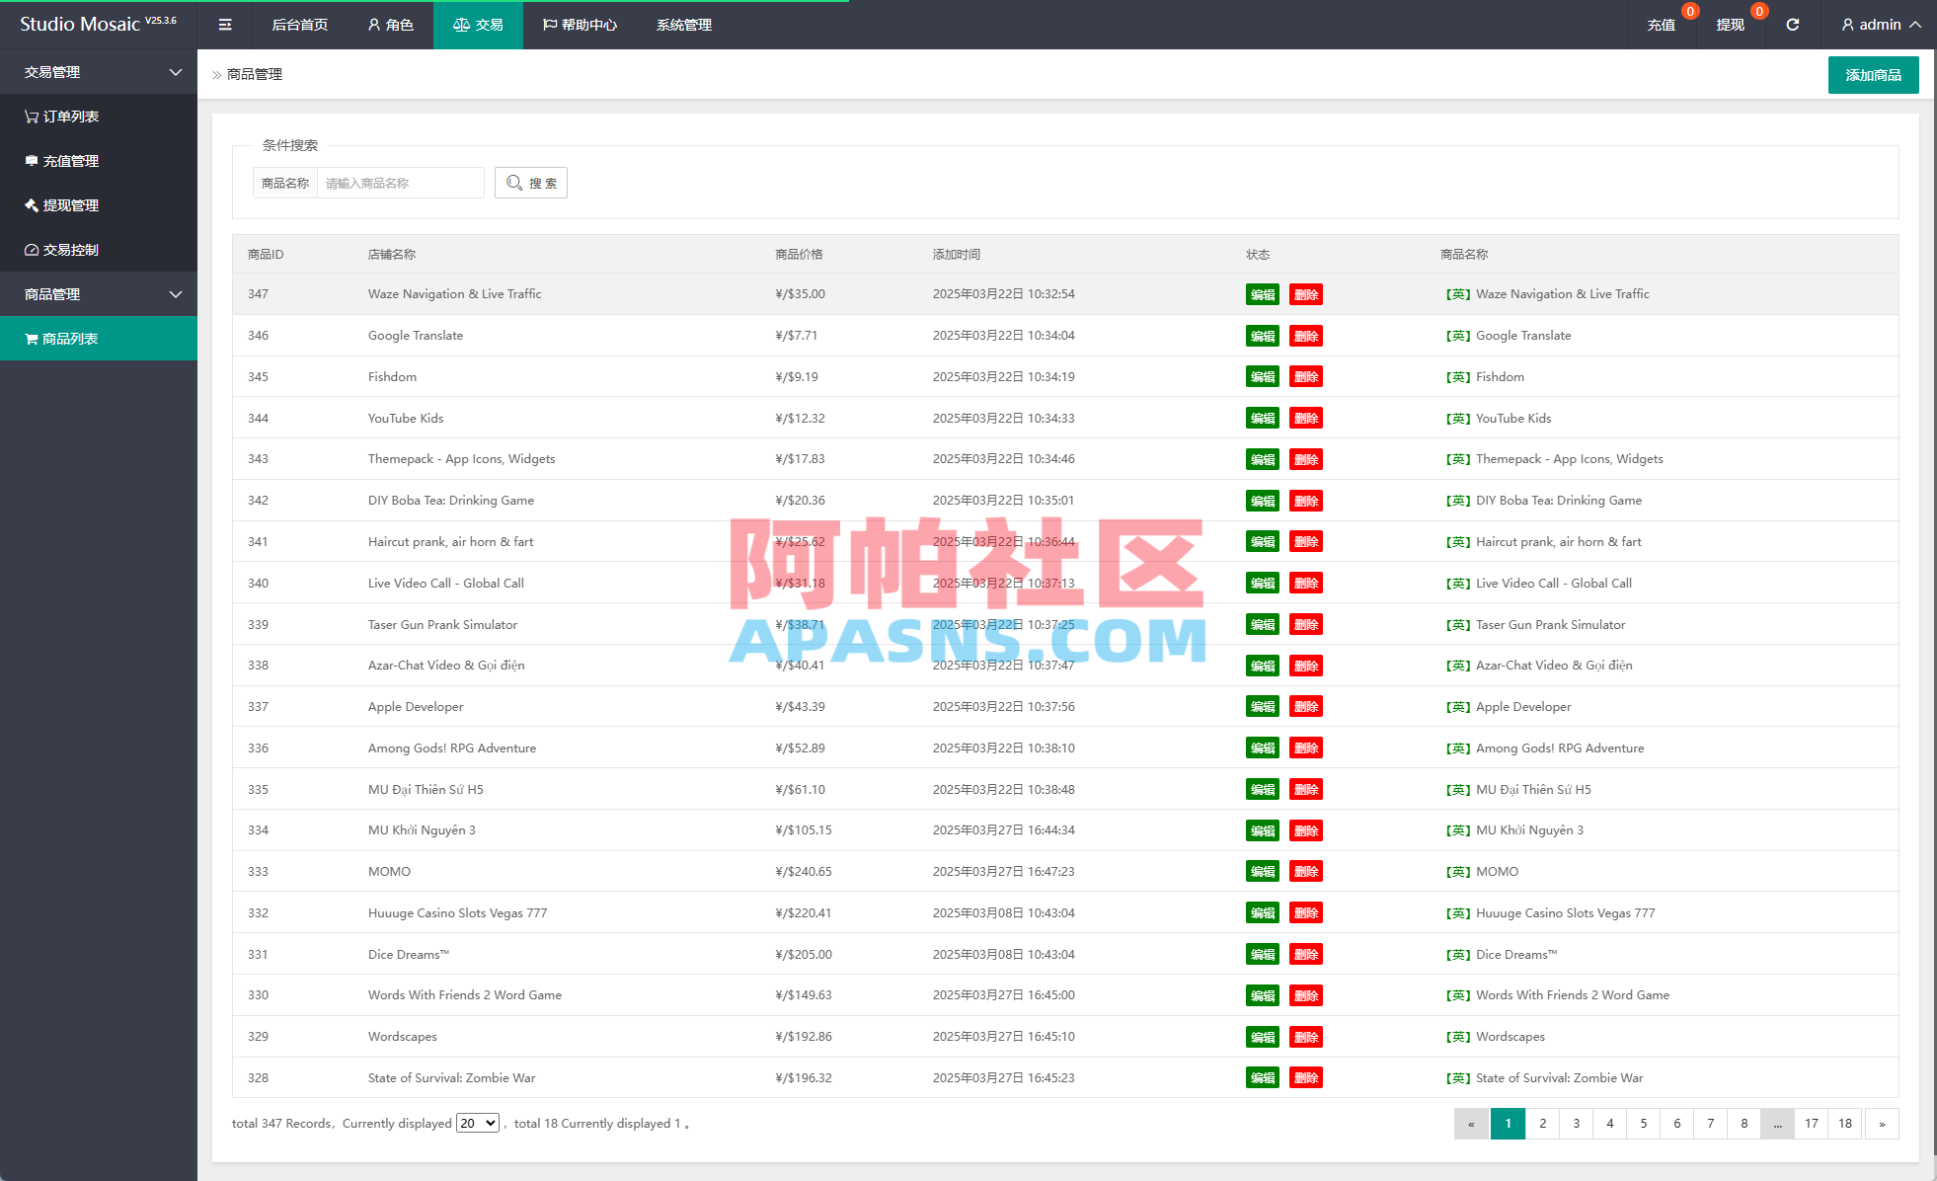
Task: Click the hamburger menu icon
Action: pyautogui.click(x=224, y=24)
